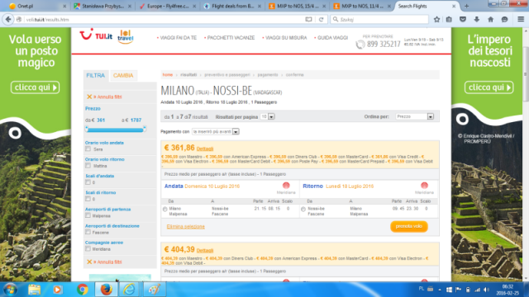
Task: Open a new browser tab with plus
Action: point(466,6)
